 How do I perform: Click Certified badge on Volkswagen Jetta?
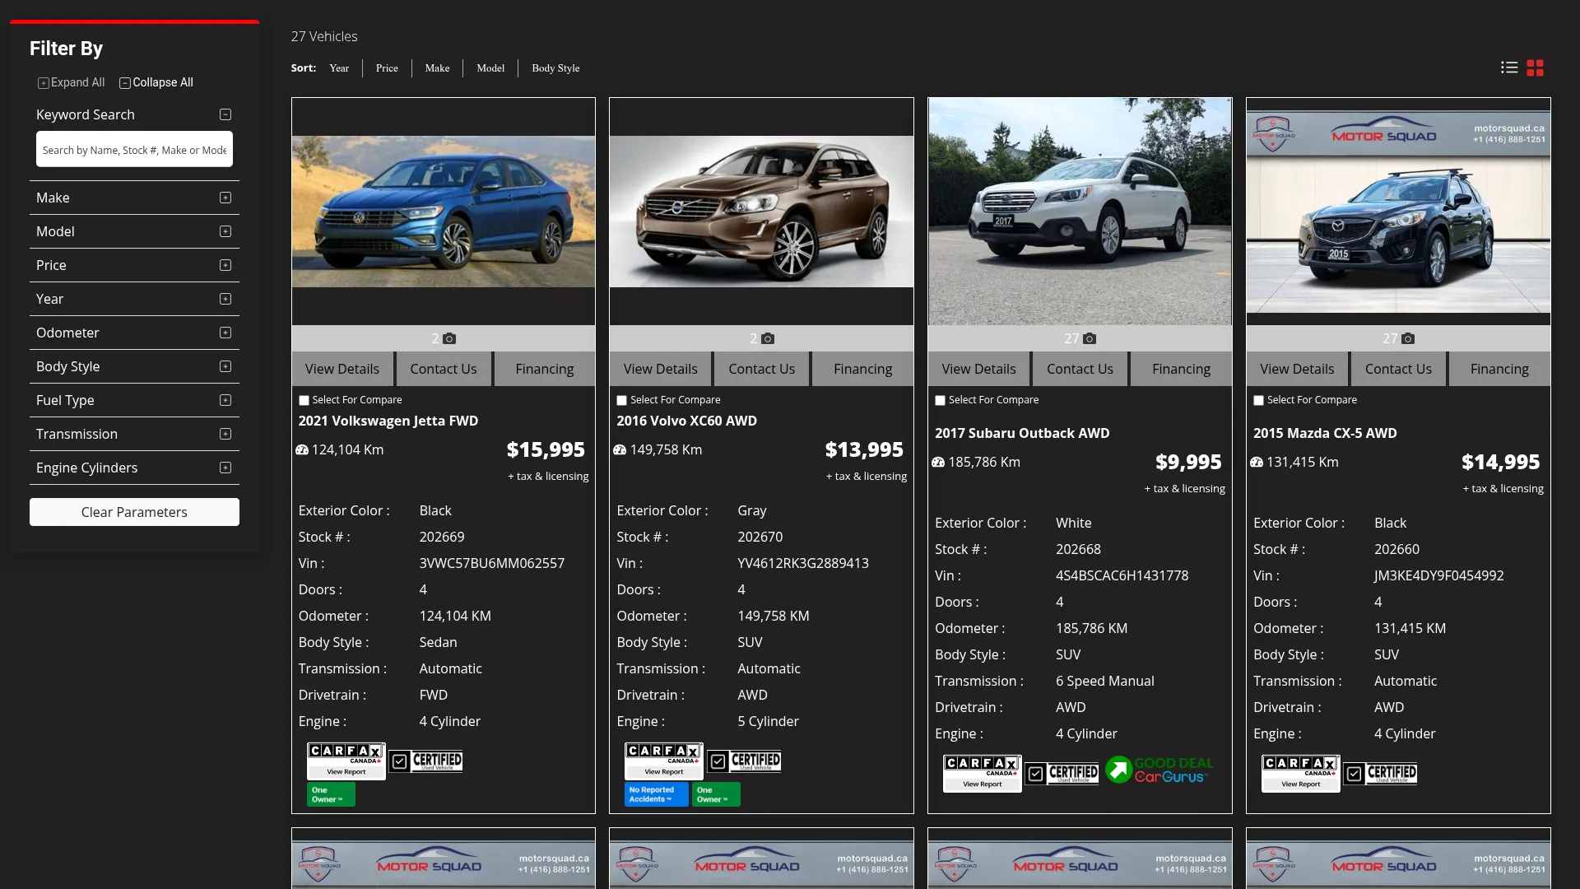425,761
